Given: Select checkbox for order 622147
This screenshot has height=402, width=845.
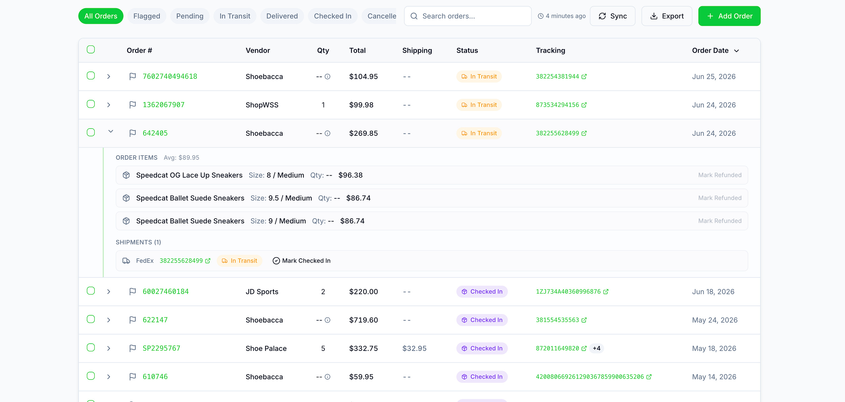Looking at the screenshot, I should tap(91, 319).
